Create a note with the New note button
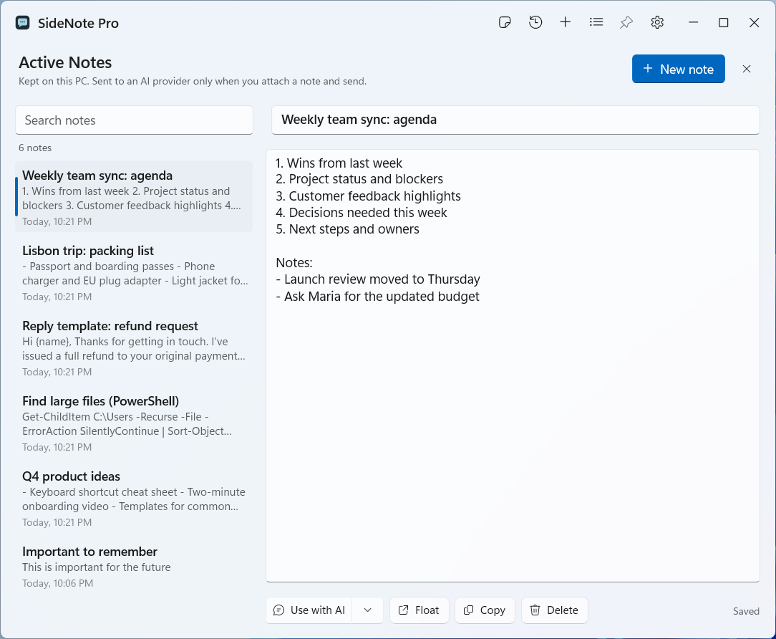The image size is (776, 639). pyautogui.click(x=679, y=69)
